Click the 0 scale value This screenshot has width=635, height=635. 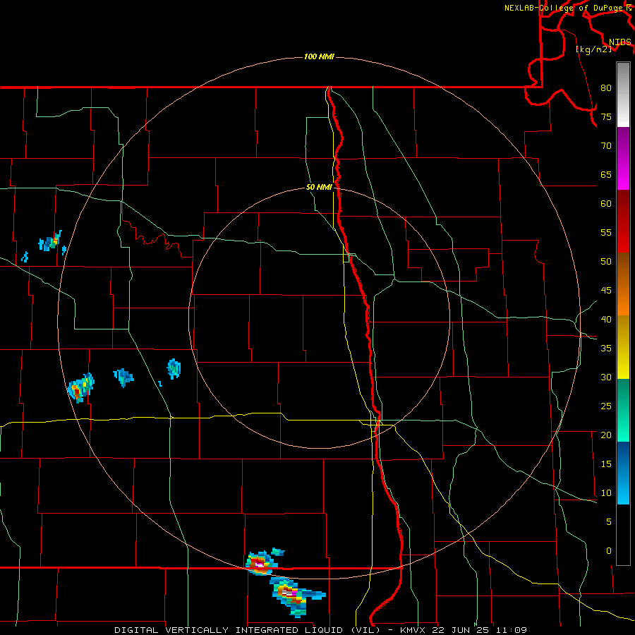point(609,551)
